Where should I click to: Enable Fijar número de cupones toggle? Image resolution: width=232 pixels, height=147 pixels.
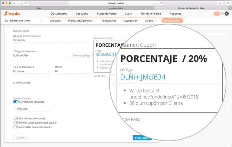tap(16, 118)
